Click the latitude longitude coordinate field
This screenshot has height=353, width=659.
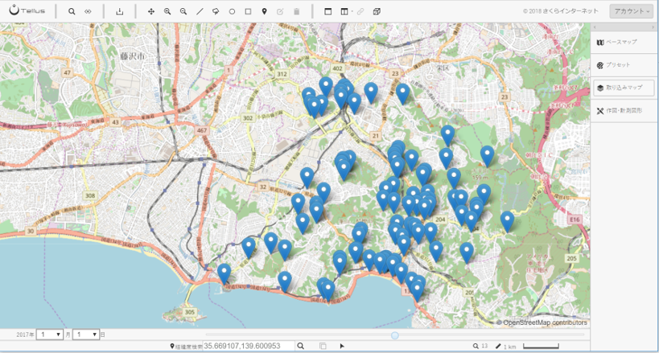249,346
